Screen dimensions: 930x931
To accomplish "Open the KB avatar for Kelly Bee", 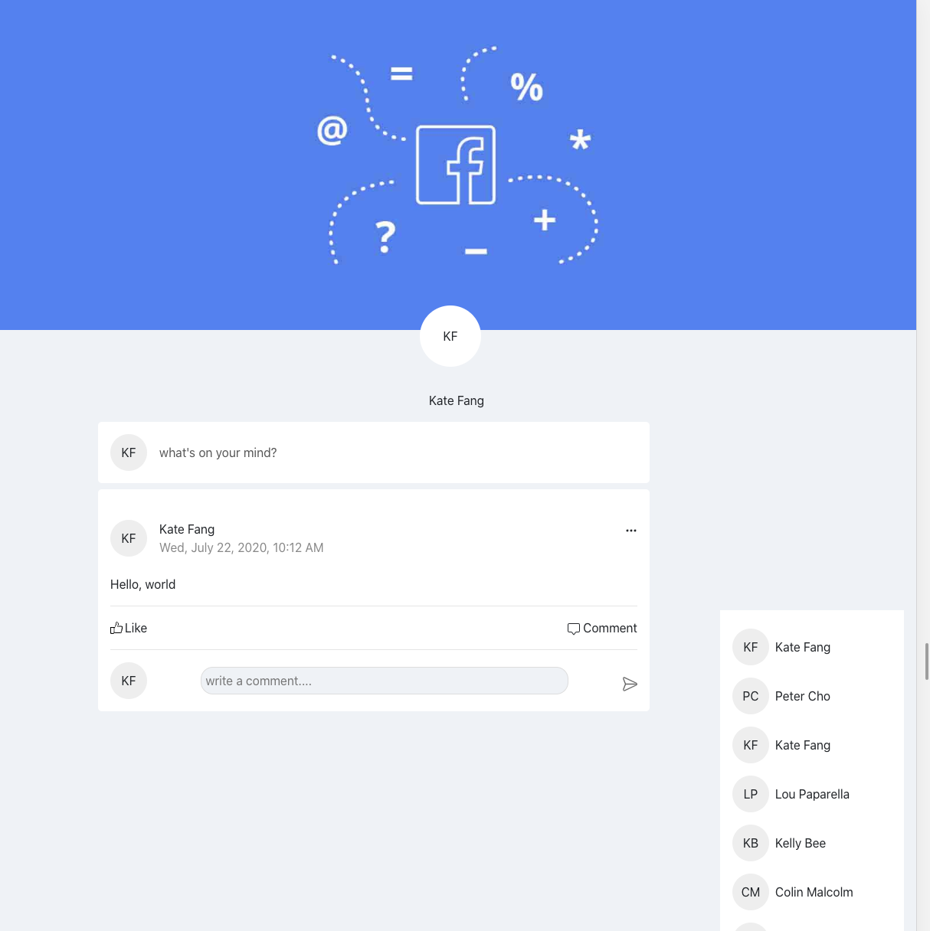I will click(x=751, y=843).
